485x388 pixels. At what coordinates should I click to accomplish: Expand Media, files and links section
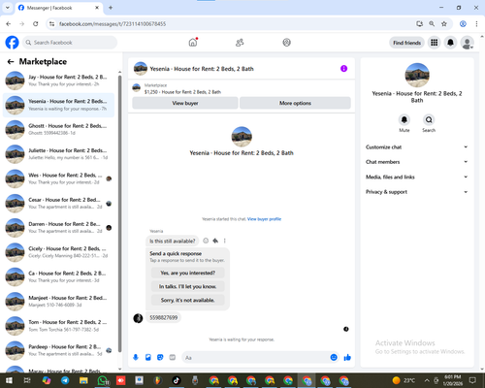(417, 177)
